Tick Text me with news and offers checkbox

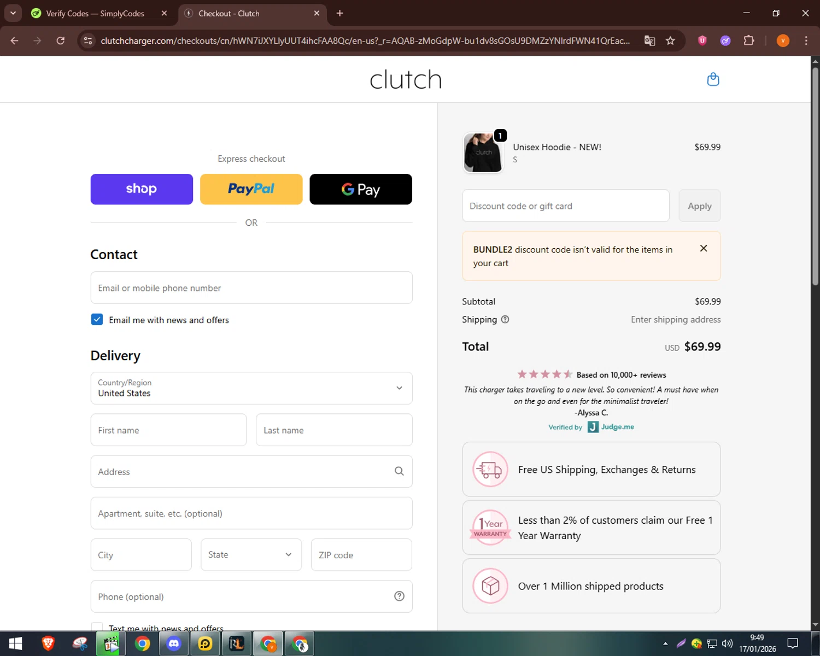click(97, 627)
